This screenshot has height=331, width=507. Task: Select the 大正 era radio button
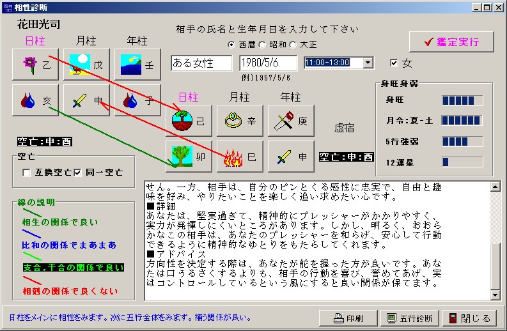pos(293,45)
